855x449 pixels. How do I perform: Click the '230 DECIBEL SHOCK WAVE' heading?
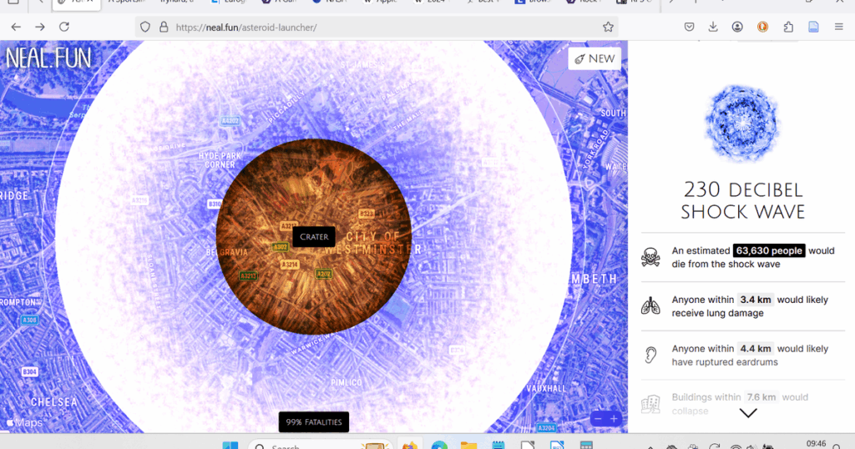coord(742,200)
